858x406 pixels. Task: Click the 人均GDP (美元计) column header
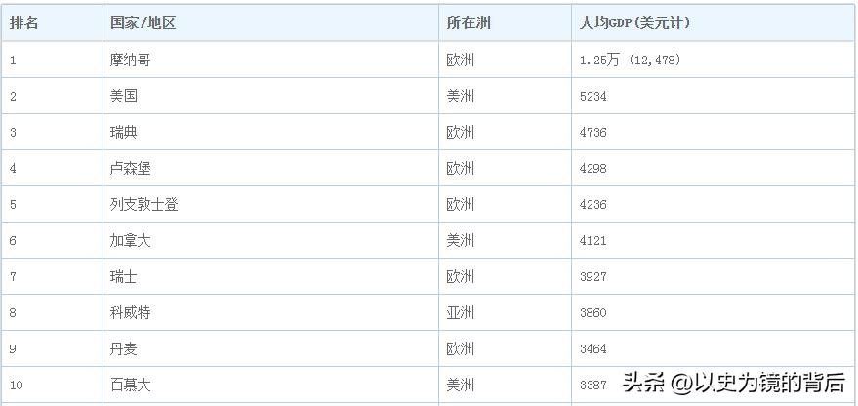click(634, 23)
